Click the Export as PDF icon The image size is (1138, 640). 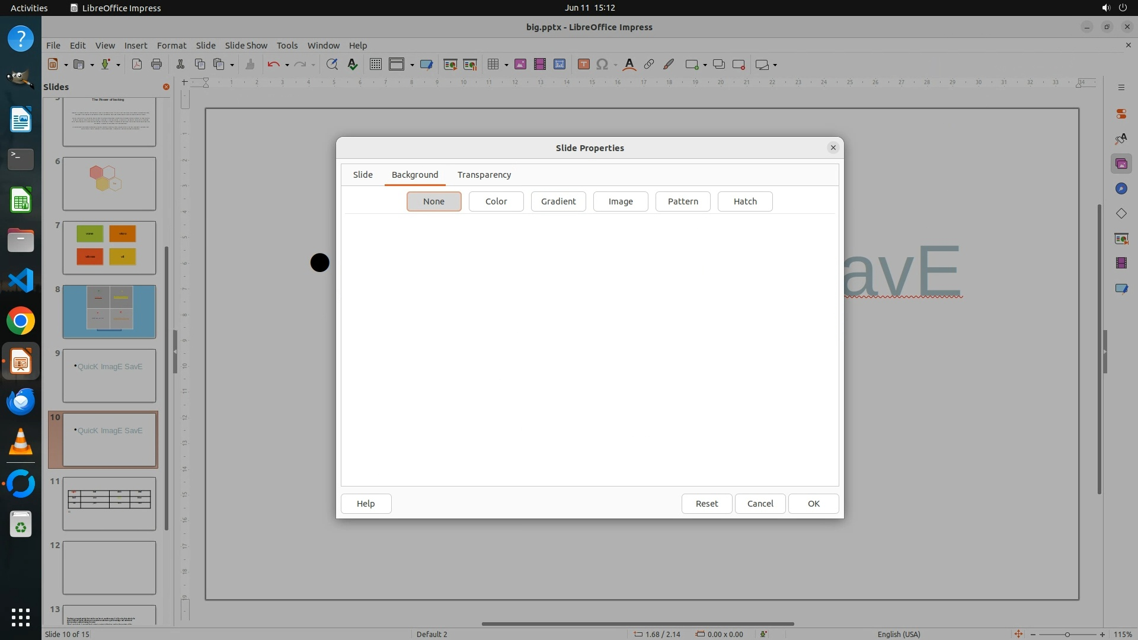click(x=137, y=65)
